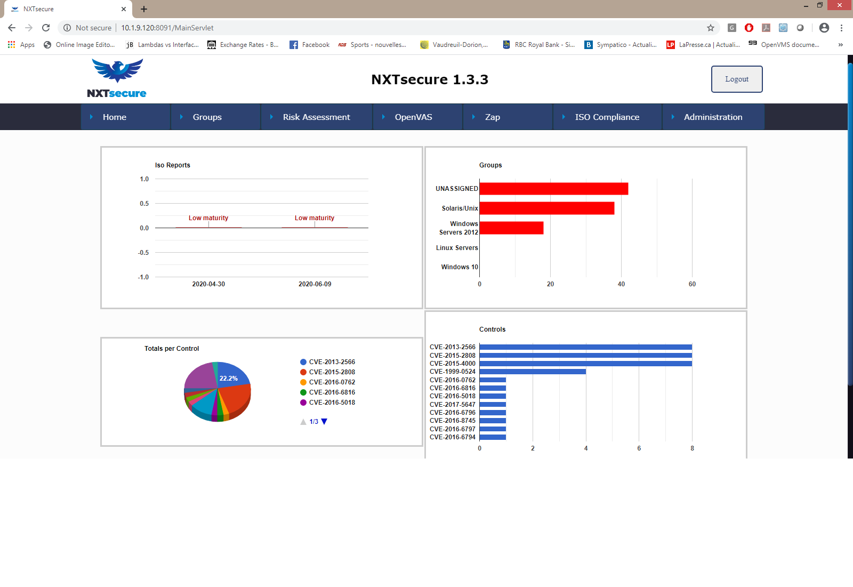The width and height of the screenshot is (853, 587).
Task: Open a new browser tab
Action: pos(144,9)
